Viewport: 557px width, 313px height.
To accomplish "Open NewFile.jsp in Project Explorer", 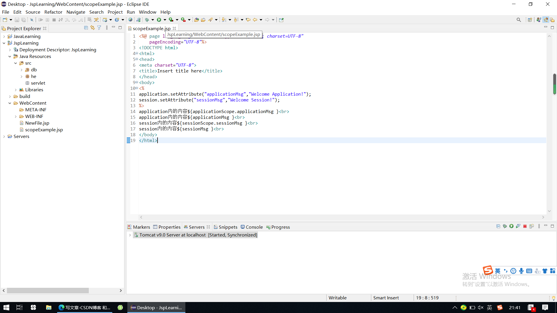I will click(x=37, y=123).
